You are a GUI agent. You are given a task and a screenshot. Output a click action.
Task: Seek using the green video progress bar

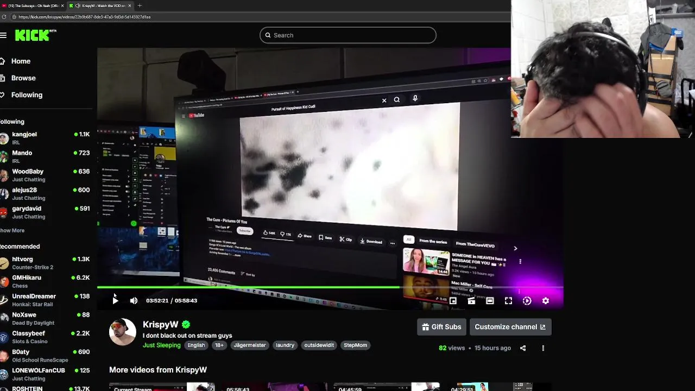click(x=330, y=287)
